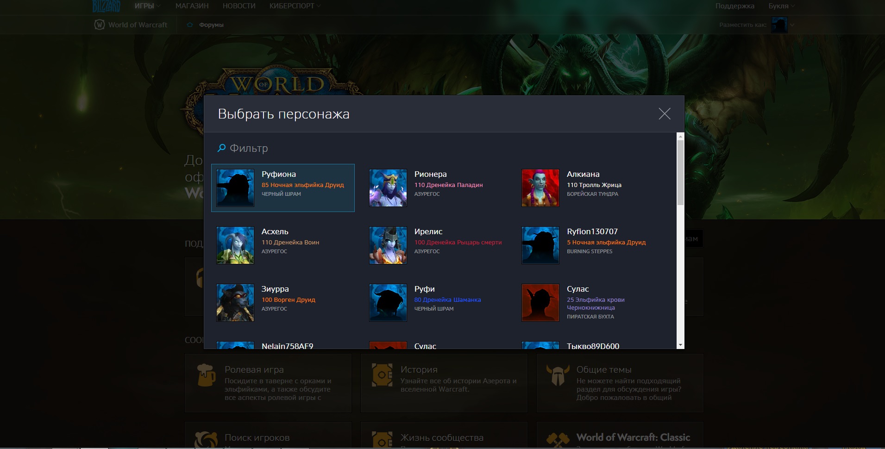This screenshot has height=449, width=885.
Task: Select the Алкиана troll portrait
Action: [x=540, y=188]
